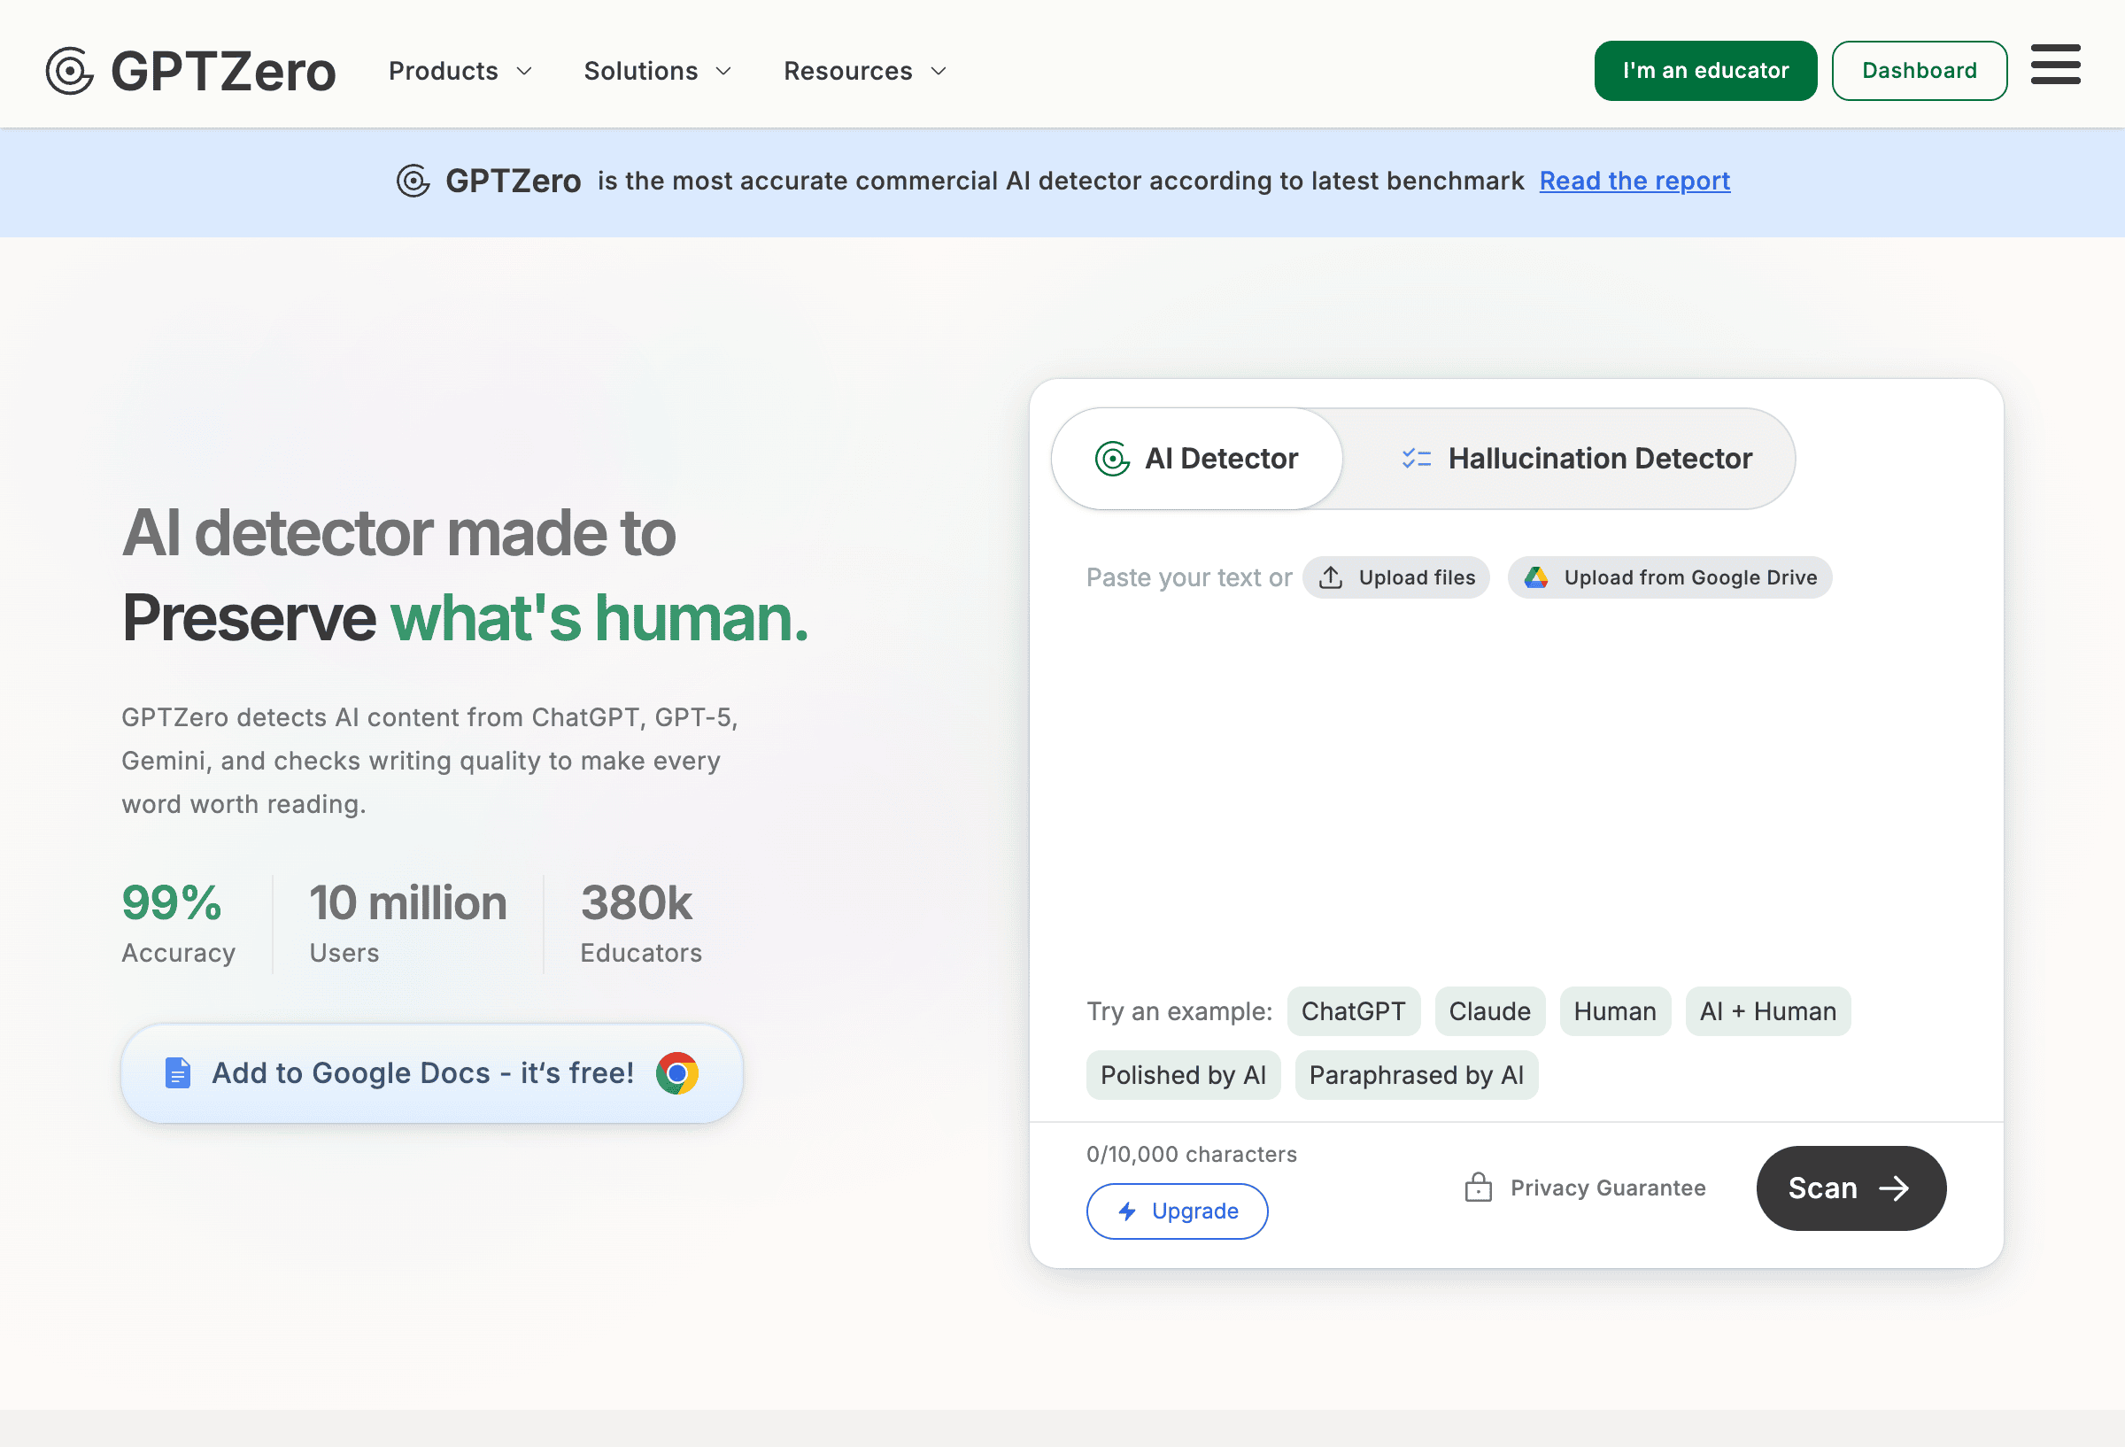
Task: Click the Chrome logo icon
Action: tap(676, 1073)
